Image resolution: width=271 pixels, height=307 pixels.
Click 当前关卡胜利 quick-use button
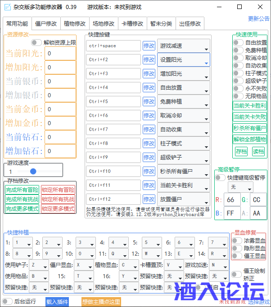pyautogui.click(x=250, y=106)
